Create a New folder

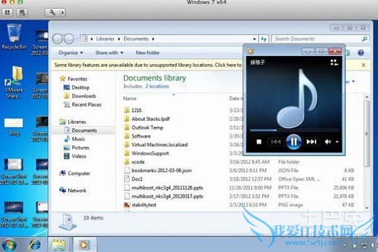[147, 52]
